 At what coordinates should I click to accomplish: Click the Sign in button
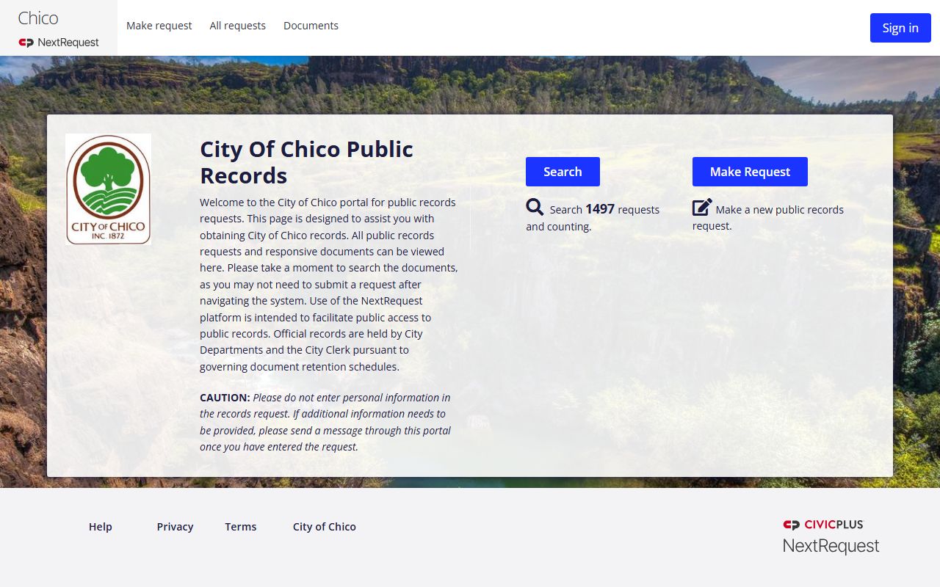click(x=900, y=28)
